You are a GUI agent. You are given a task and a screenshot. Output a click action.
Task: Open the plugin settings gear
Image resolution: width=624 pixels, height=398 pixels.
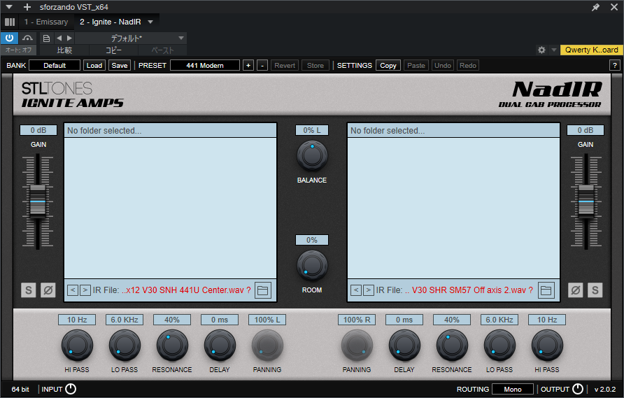pyautogui.click(x=541, y=50)
